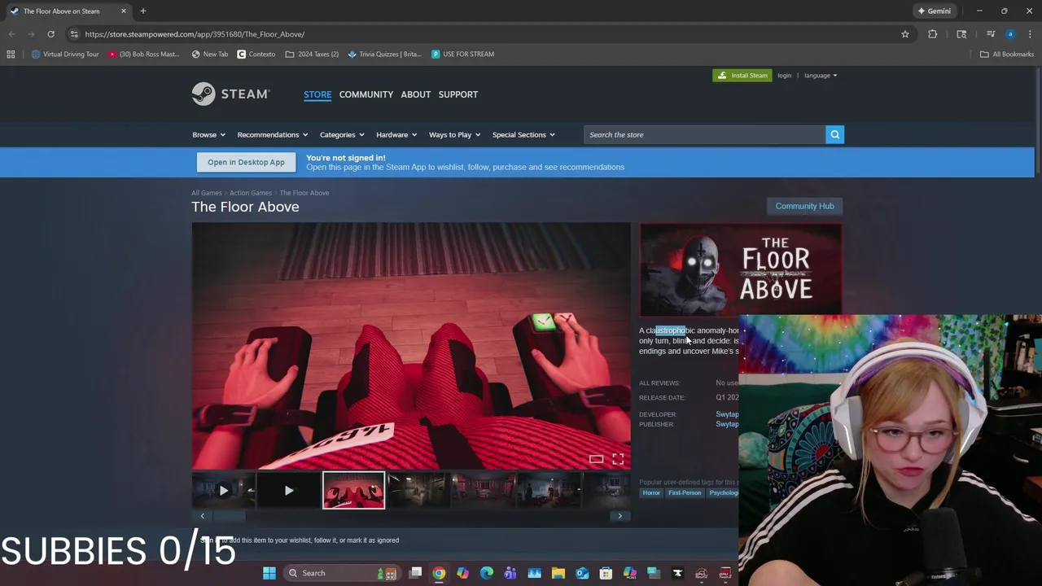The height and width of the screenshot is (586, 1042).
Task: Expand the Recommendations dropdown
Action: coord(273,134)
